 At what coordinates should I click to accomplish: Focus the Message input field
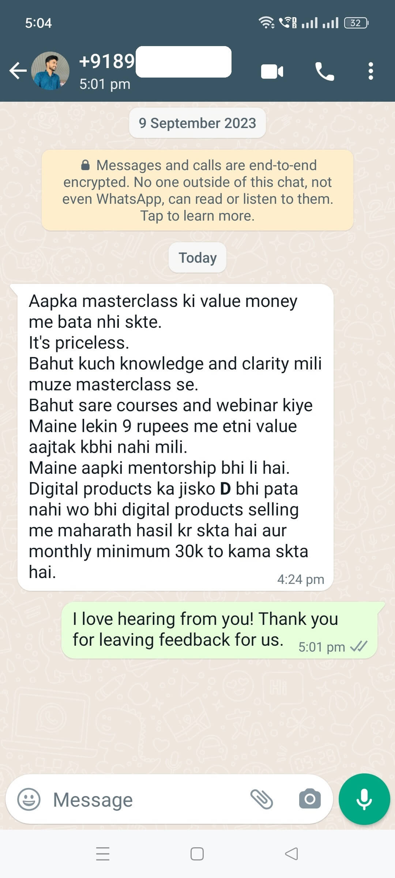146,799
